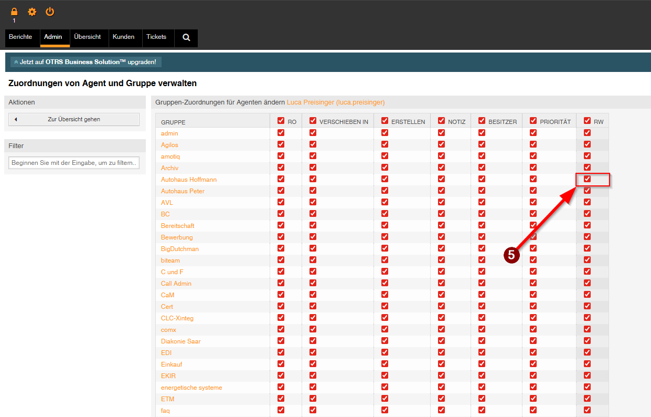Uncheck VERSCHIEBEN IN for the EDI group
The height and width of the screenshot is (417, 651).
point(313,352)
